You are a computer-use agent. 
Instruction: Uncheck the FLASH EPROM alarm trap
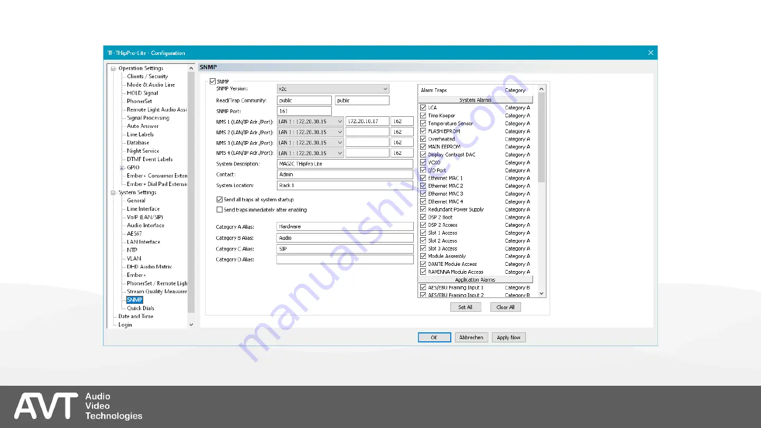coord(423,131)
